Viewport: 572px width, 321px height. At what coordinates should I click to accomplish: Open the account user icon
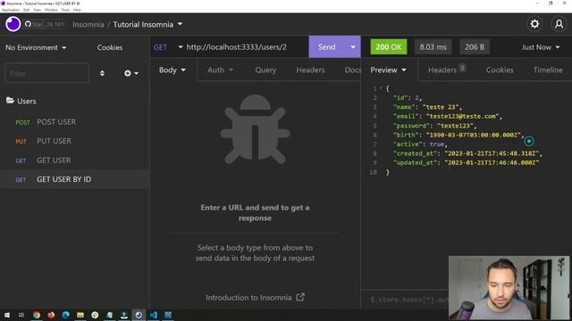[559, 24]
